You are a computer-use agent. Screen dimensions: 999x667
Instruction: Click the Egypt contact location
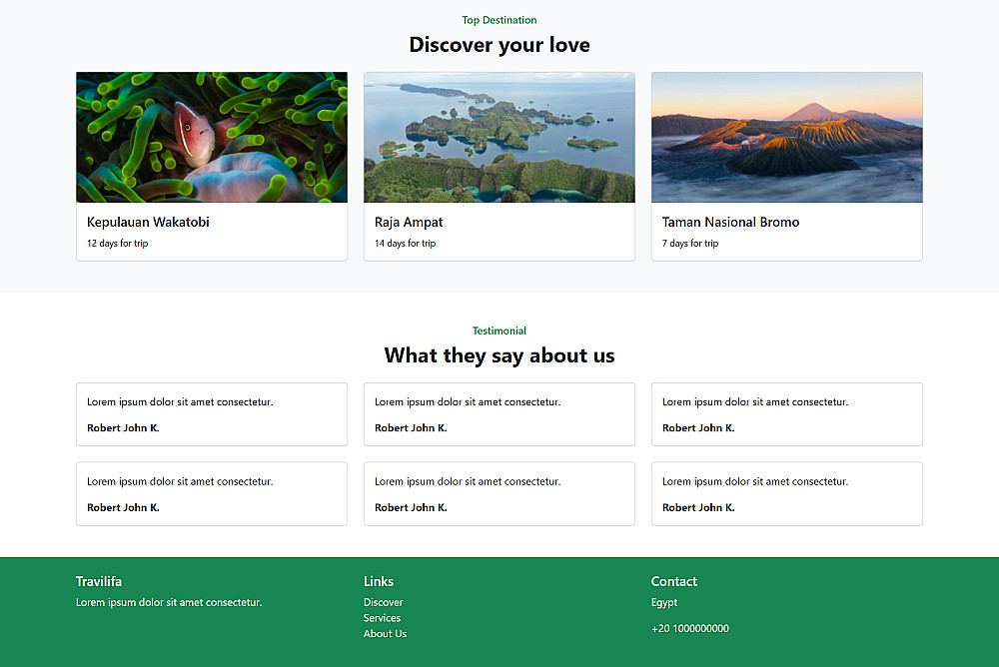click(664, 603)
